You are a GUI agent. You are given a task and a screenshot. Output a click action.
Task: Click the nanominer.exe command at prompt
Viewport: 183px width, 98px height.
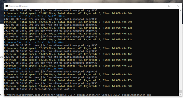(x=141, y=95)
